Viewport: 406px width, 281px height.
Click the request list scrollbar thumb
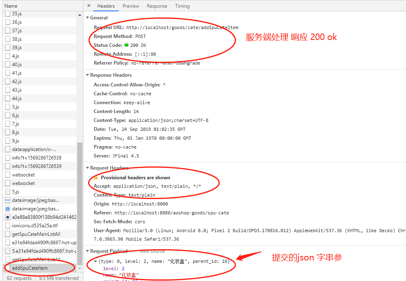(80, 203)
